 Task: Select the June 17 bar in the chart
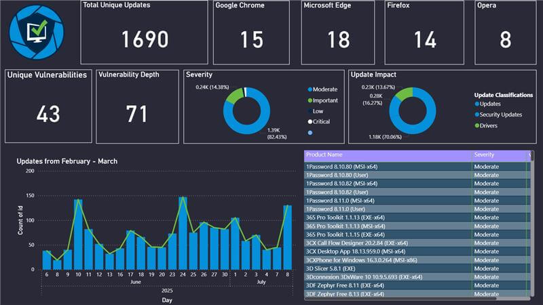130,250
